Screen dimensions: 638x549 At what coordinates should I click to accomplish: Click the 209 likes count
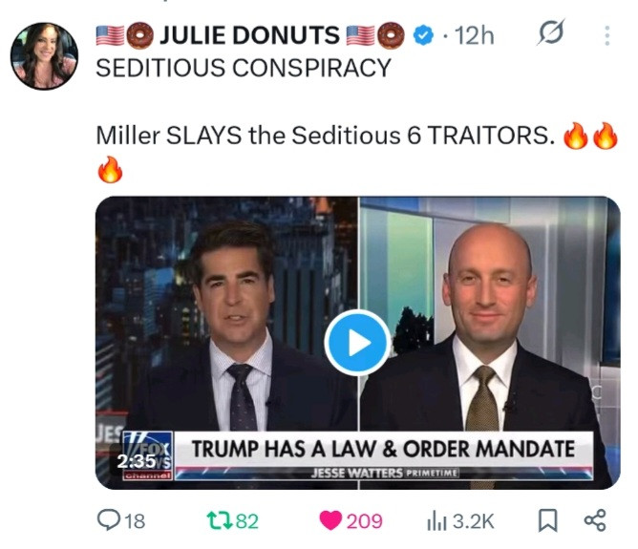[x=365, y=521]
